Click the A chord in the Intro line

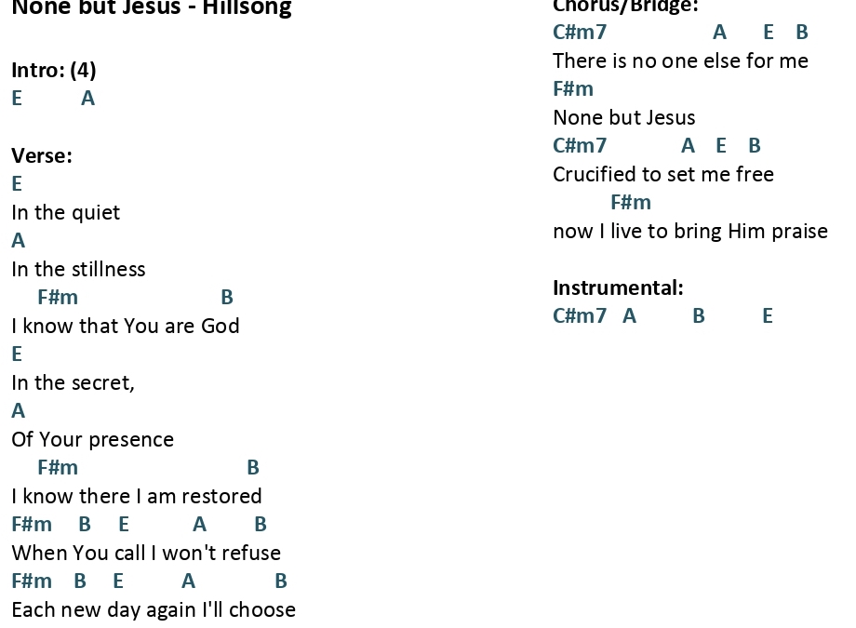tap(87, 99)
